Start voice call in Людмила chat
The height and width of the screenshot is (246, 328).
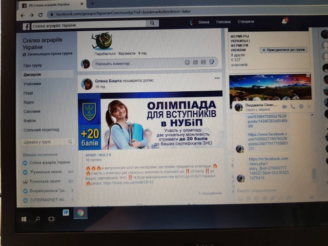(x=293, y=107)
